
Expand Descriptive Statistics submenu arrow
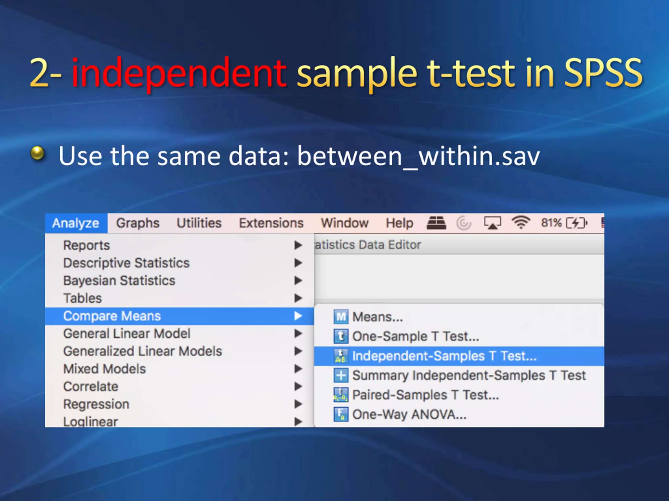point(298,263)
